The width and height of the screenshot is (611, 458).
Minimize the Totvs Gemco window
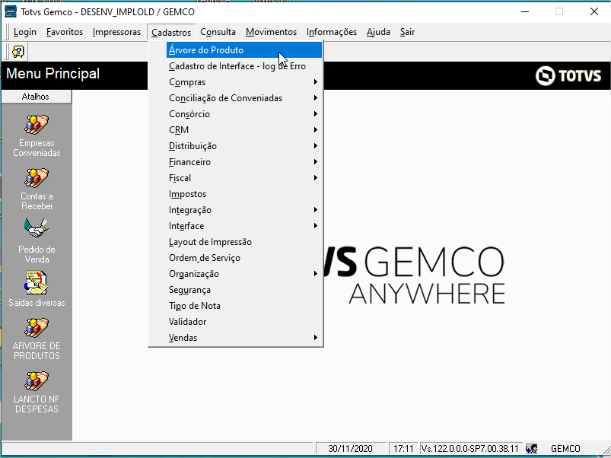click(x=525, y=11)
